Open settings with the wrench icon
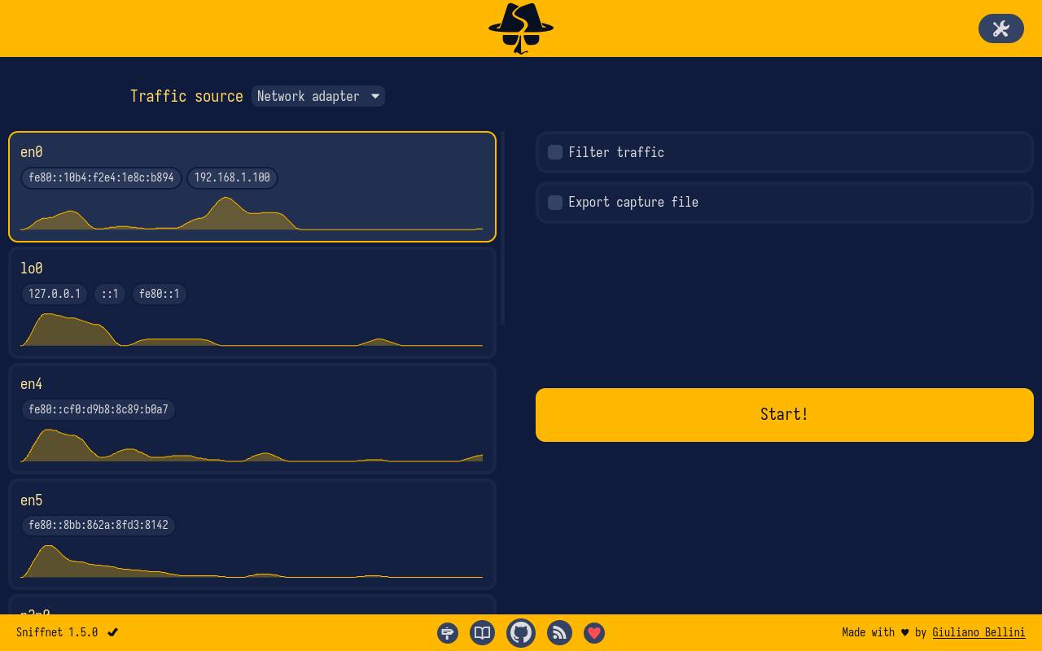This screenshot has height=651, width=1042. pyautogui.click(x=1000, y=28)
